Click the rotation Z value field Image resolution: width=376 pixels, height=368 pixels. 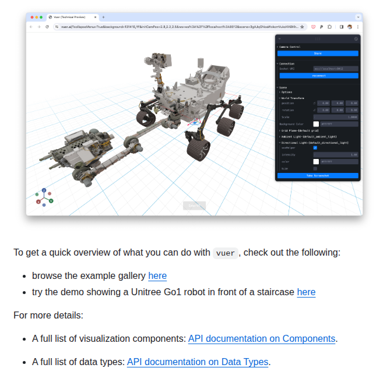pyautogui.click(x=352, y=110)
